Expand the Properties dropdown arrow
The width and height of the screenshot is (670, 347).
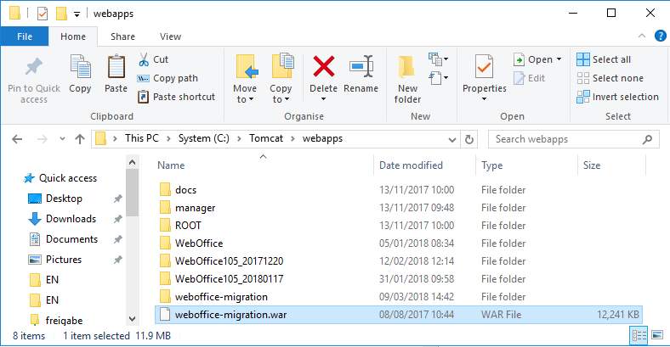point(484,99)
